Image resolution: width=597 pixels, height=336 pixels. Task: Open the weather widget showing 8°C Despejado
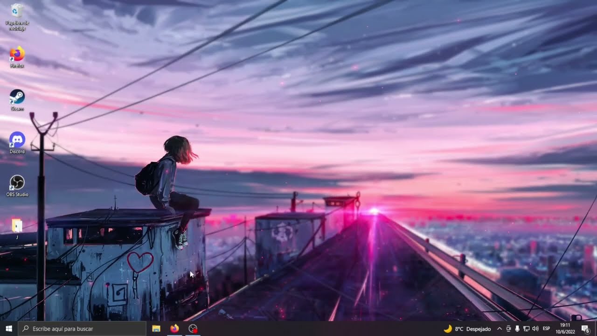coord(467,329)
